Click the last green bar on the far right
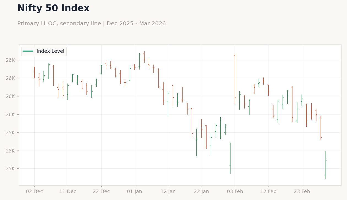 326,165
